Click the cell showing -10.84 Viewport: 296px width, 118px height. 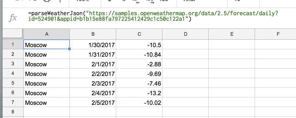(x=139, y=55)
